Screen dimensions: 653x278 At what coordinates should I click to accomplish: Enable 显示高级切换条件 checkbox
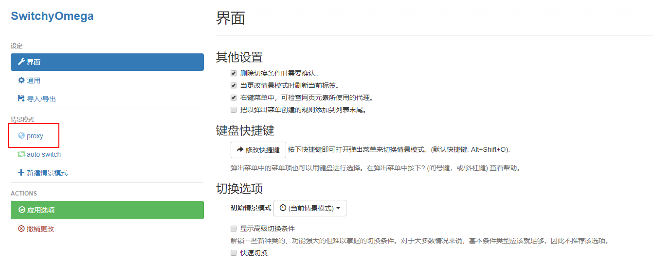coord(234,229)
